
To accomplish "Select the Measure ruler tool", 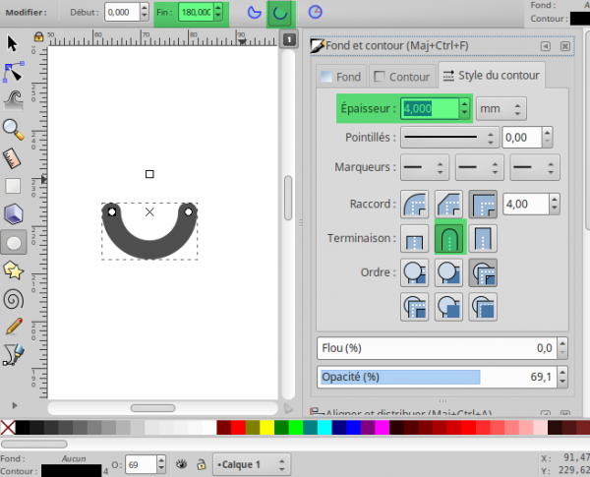I will 14,158.
